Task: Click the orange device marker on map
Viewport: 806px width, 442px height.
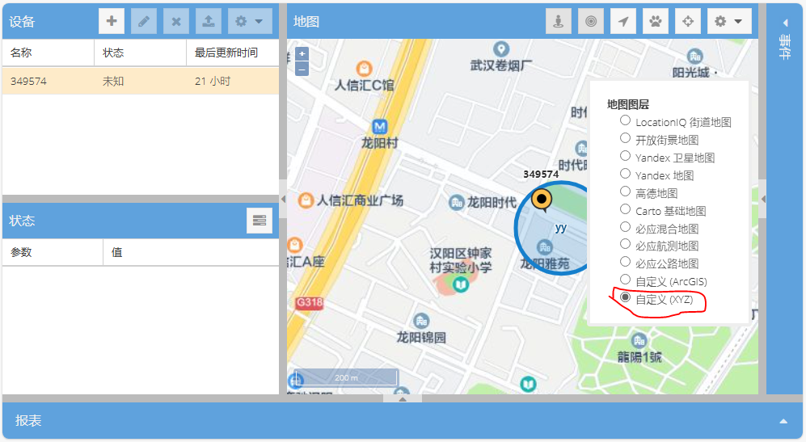Action: (542, 200)
